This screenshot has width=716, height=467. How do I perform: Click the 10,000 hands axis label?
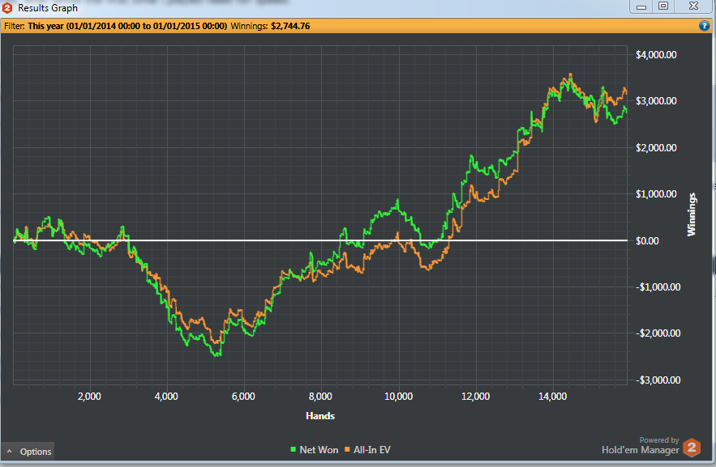tap(399, 397)
